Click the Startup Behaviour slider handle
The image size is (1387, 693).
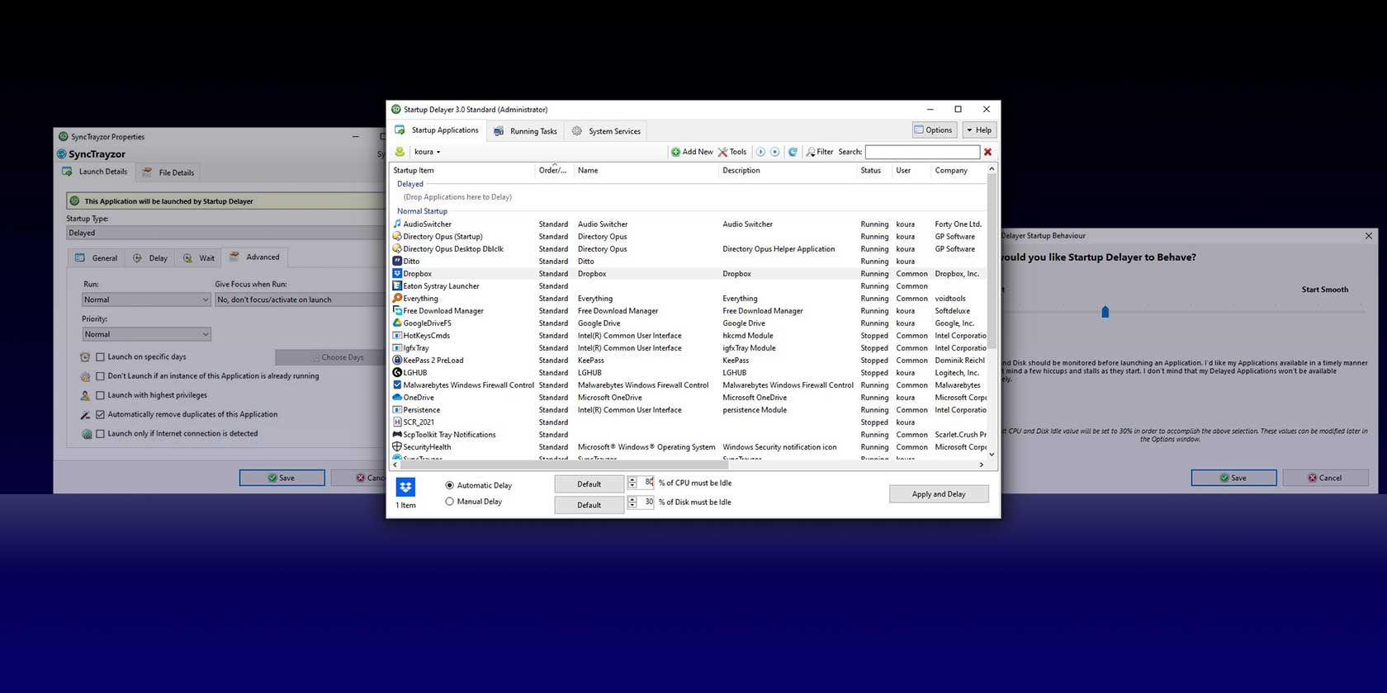1105,312
